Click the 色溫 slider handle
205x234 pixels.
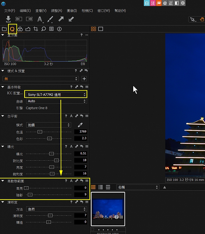point(40,132)
